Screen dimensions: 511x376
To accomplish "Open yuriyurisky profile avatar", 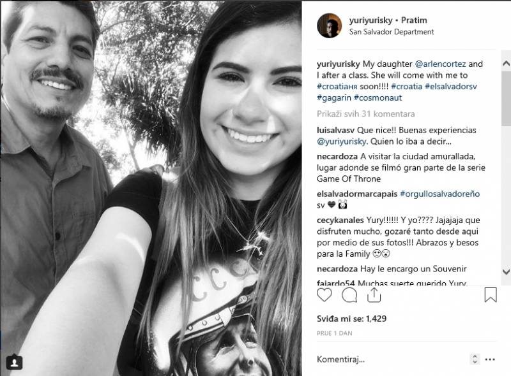I will (x=329, y=25).
